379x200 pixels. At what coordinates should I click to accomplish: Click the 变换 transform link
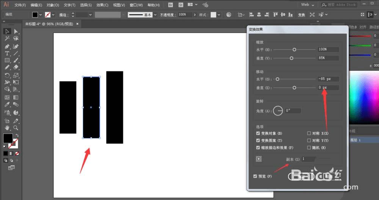point(301,15)
